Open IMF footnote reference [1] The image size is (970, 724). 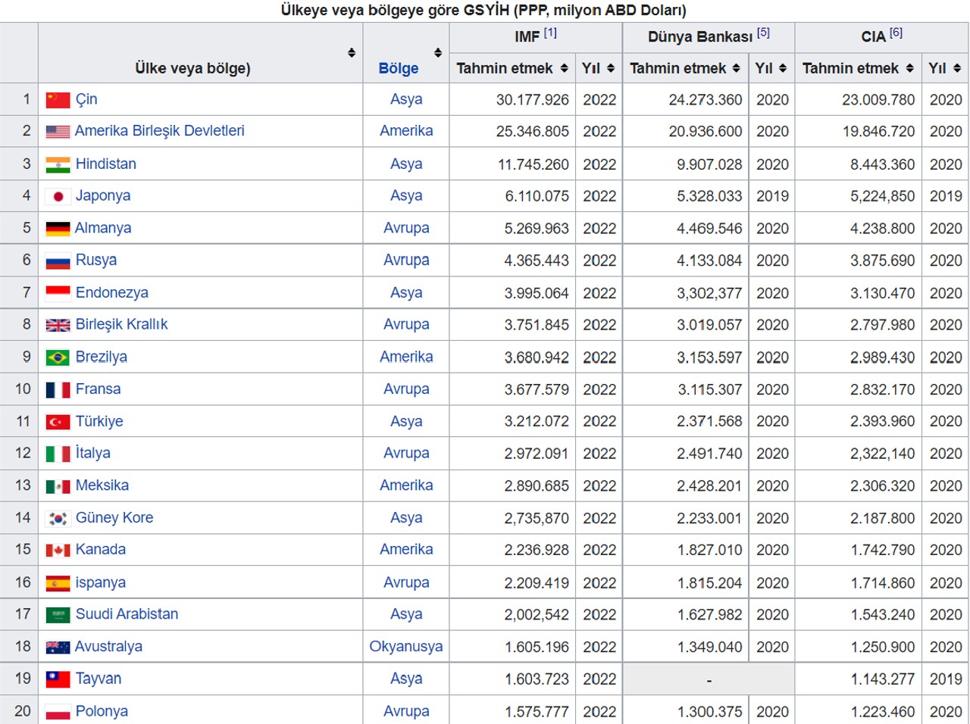point(550,33)
